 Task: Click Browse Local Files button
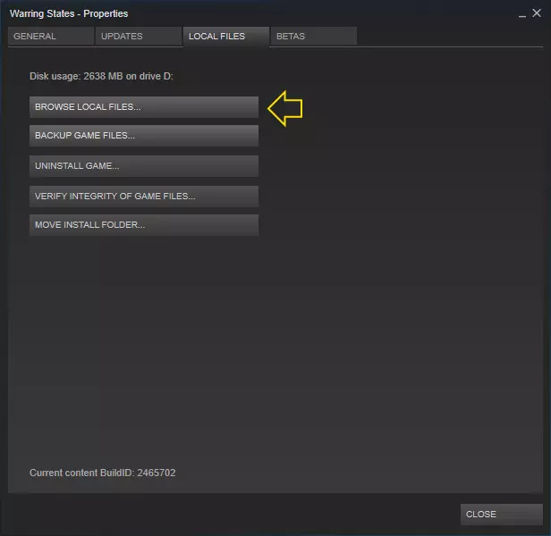point(144,107)
